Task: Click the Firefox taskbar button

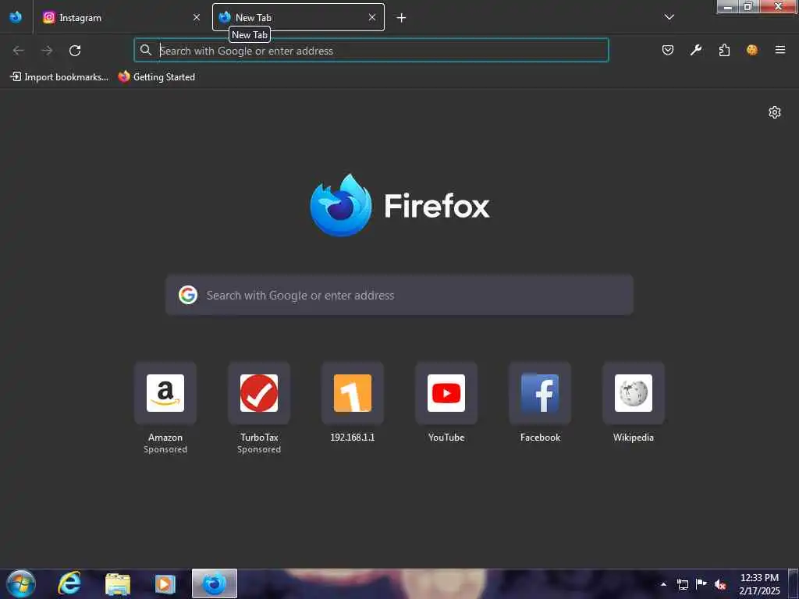Action: [x=215, y=583]
